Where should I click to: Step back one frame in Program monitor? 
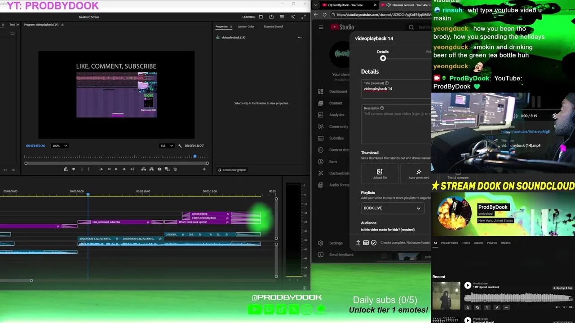(x=109, y=169)
